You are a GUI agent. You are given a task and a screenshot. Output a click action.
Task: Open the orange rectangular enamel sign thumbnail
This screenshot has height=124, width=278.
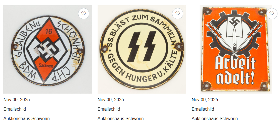[x=236, y=49]
